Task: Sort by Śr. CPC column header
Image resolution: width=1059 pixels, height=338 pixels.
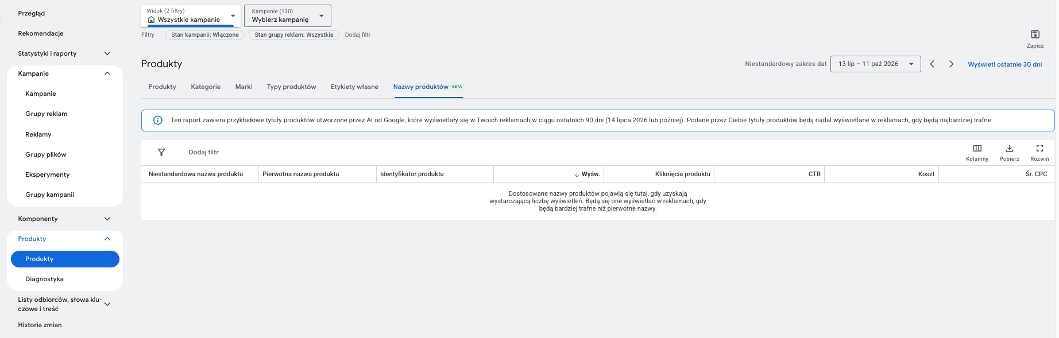Action: 1037,174
